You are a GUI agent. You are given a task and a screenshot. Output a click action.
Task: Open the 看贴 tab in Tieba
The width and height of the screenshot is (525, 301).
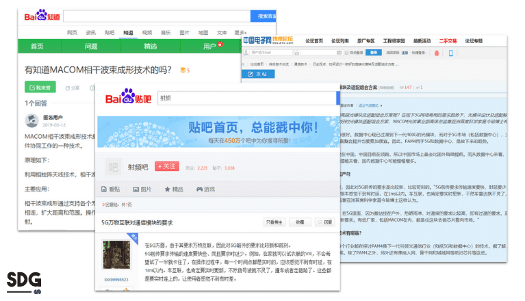[x=111, y=189]
